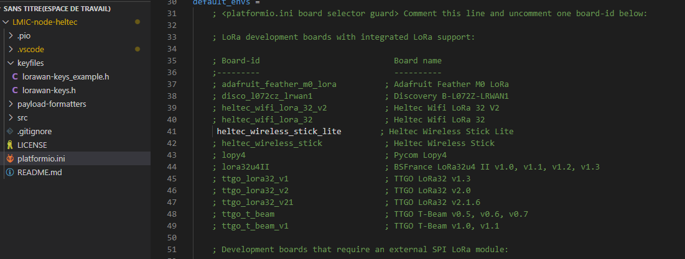This screenshot has width=685, height=259.
Task: Expand the src folder
Action: [x=11, y=118]
